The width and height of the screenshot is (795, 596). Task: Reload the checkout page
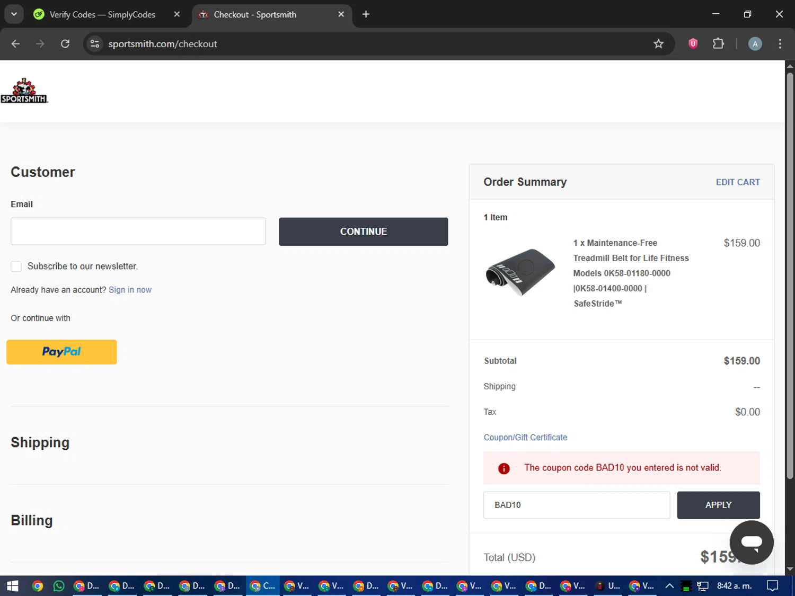click(65, 43)
